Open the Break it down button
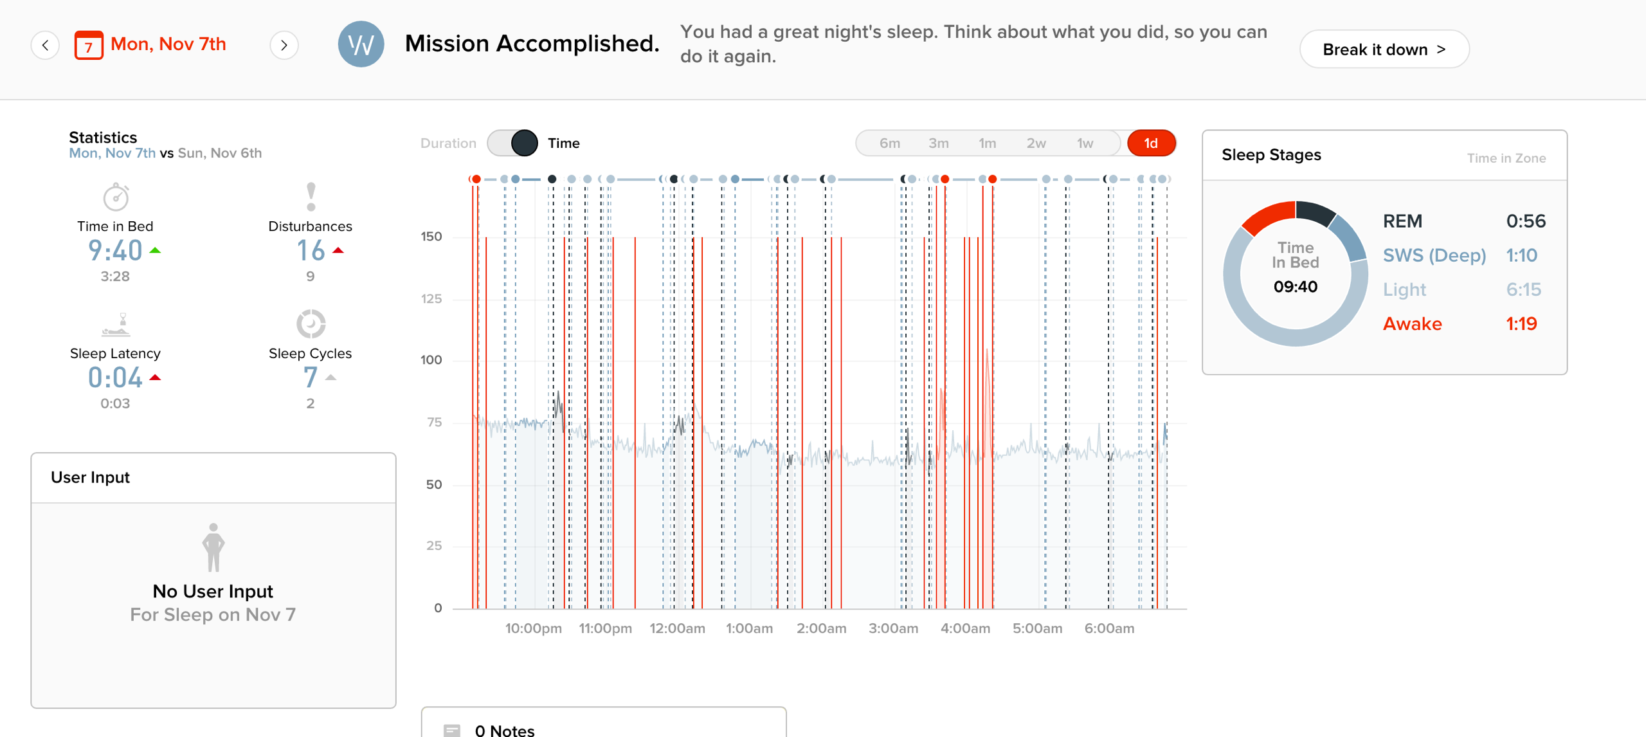 coord(1384,49)
